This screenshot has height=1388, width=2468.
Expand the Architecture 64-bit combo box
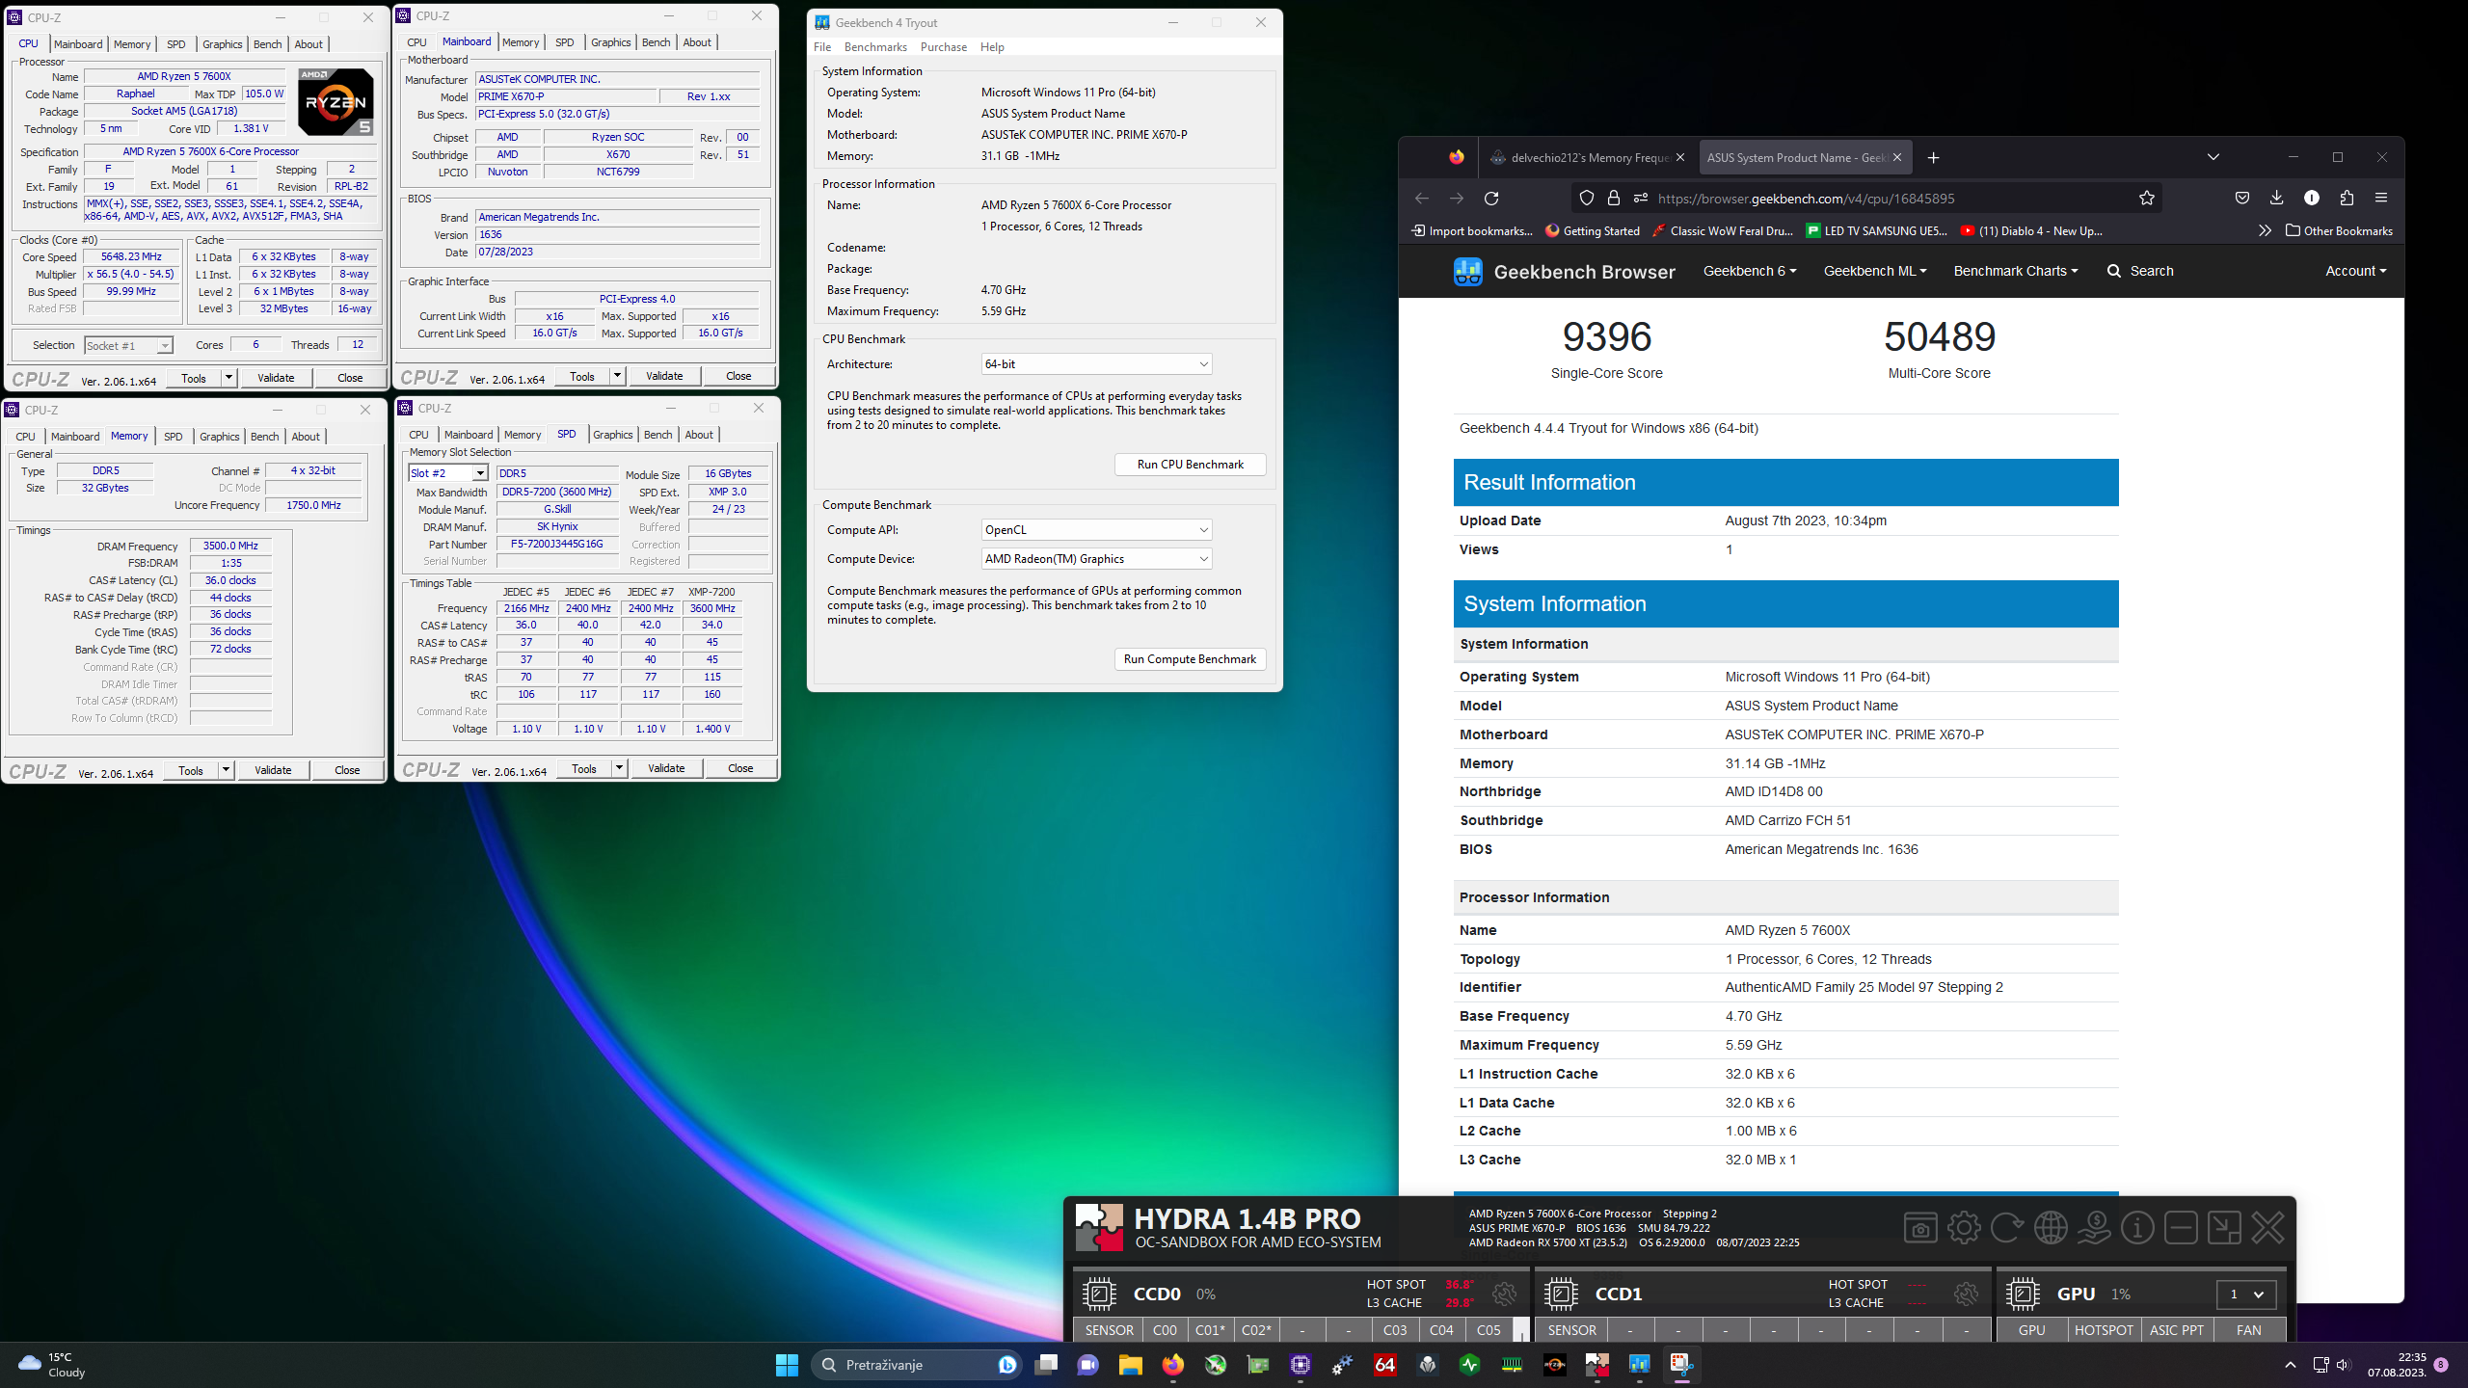[1096, 364]
